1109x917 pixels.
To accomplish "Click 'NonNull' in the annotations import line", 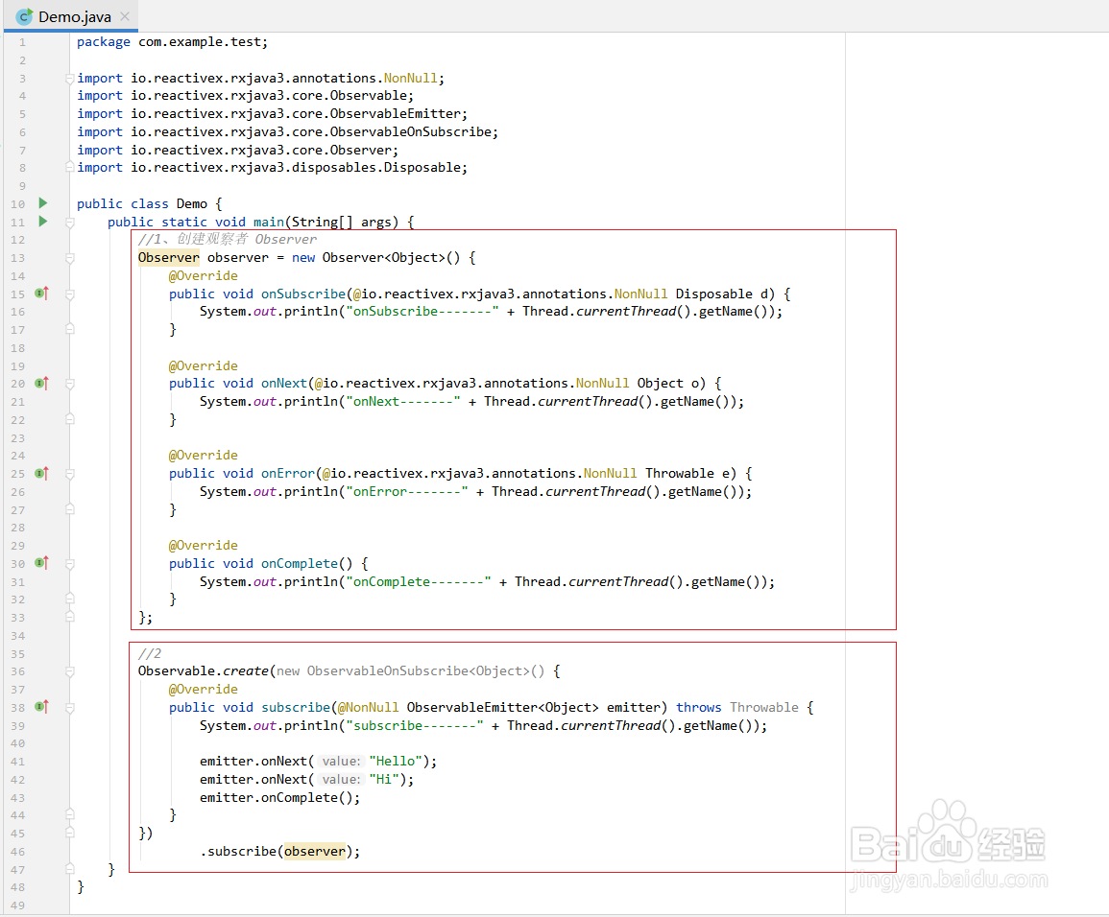I will click(410, 78).
